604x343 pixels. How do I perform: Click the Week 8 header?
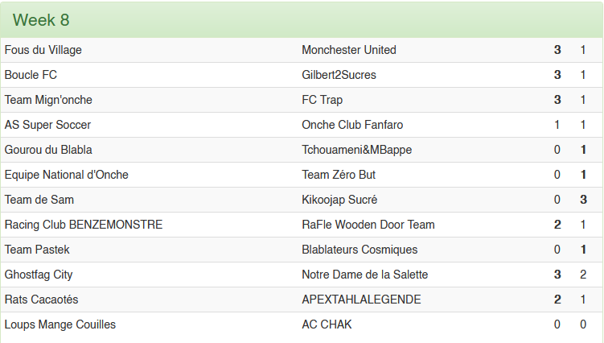point(41,20)
